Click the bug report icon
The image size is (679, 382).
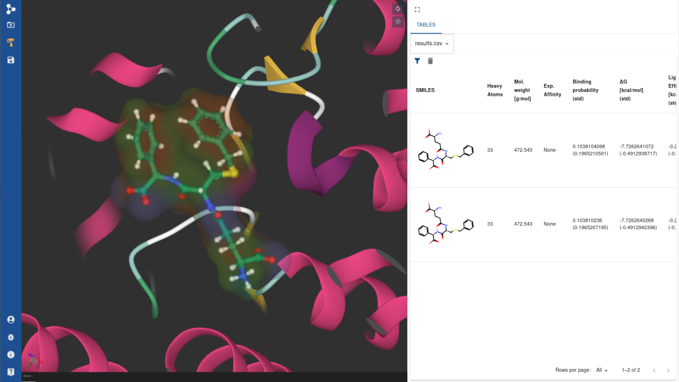coord(11,337)
